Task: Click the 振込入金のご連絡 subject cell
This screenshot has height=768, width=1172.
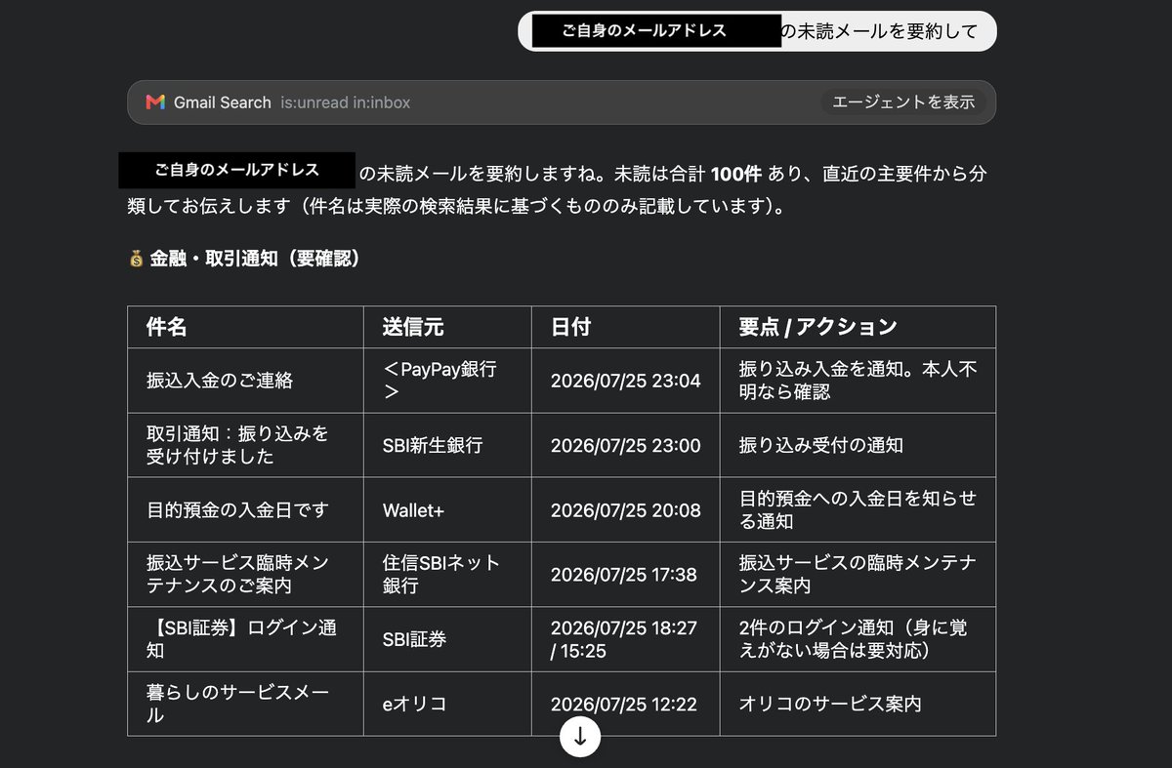Action: 245,381
